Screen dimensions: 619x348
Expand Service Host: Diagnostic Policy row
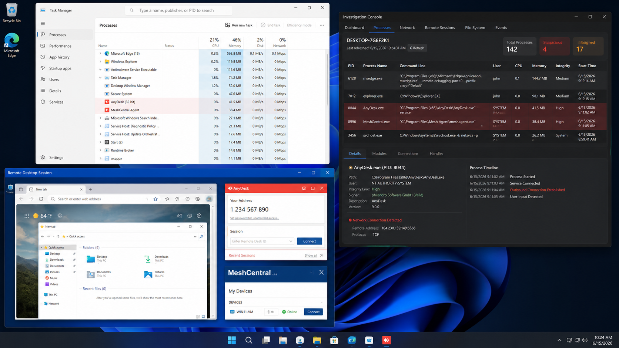pyautogui.click(x=100, y=126)
